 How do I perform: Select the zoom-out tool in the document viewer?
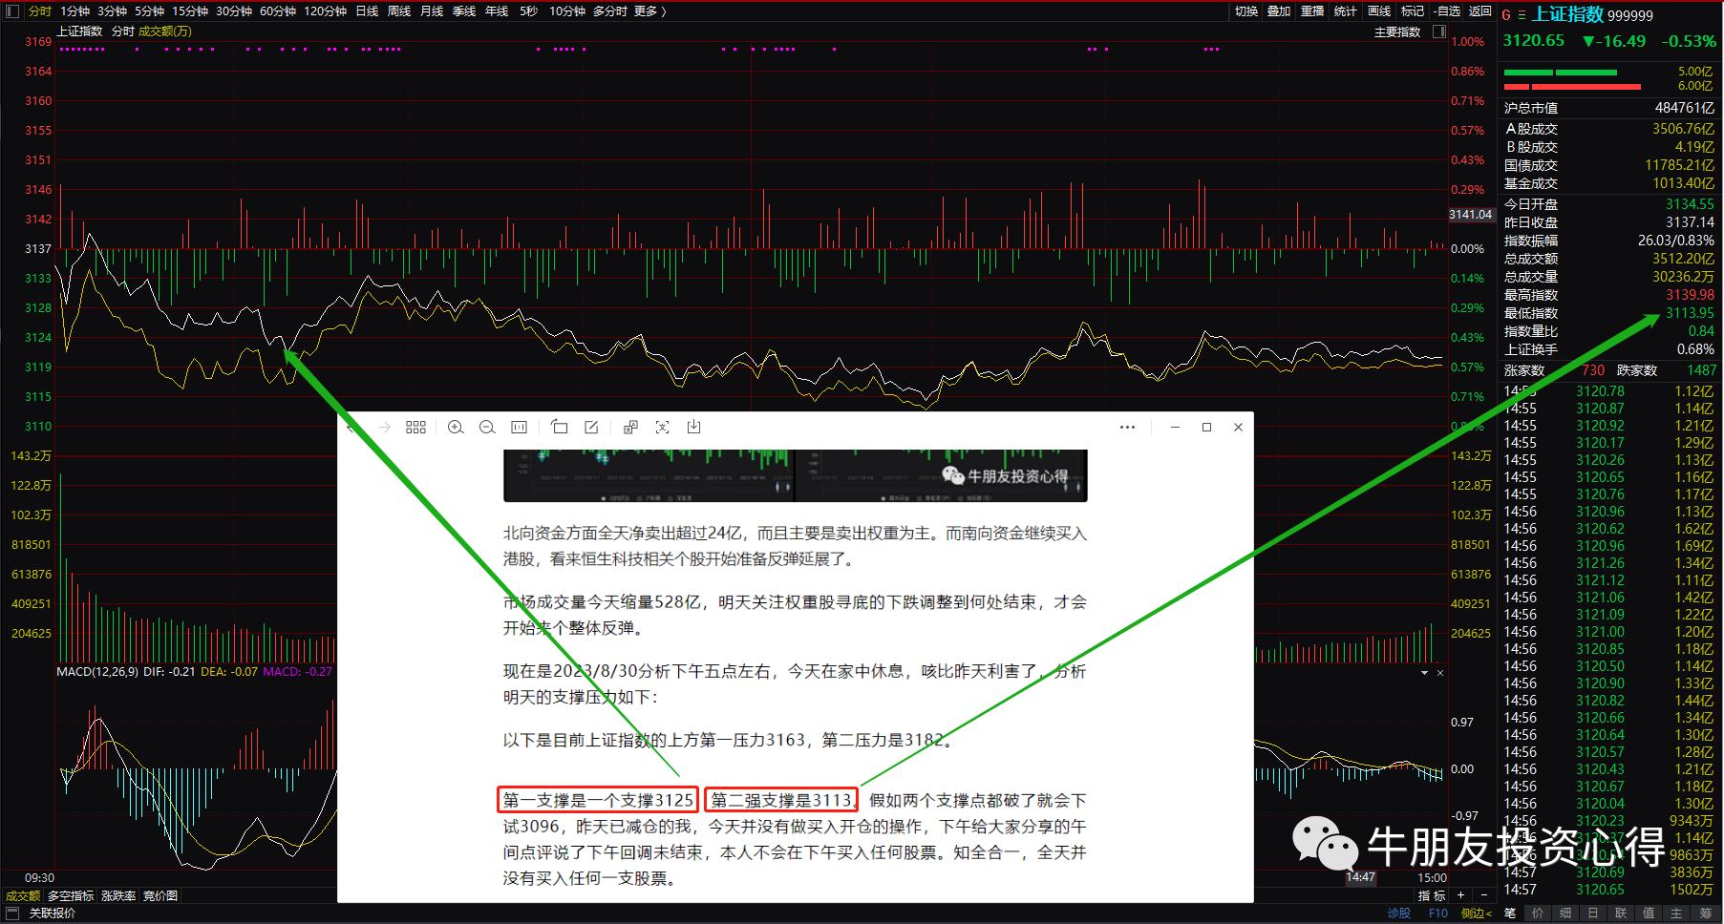tap(487, 427)
